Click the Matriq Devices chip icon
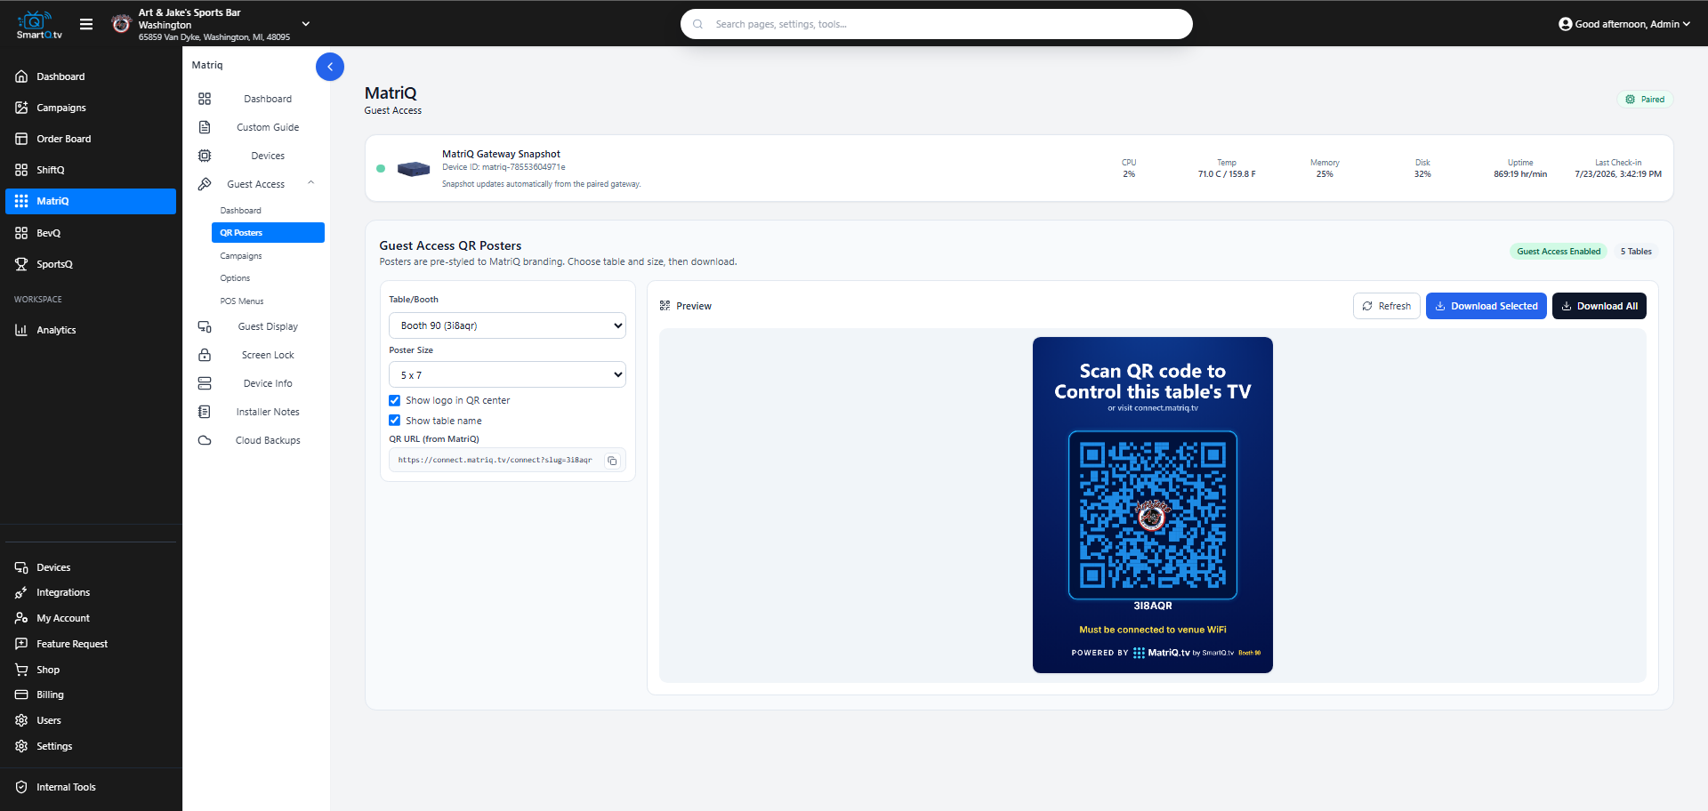The height and width of the screenshot is (811, 1708). (205, 156)
